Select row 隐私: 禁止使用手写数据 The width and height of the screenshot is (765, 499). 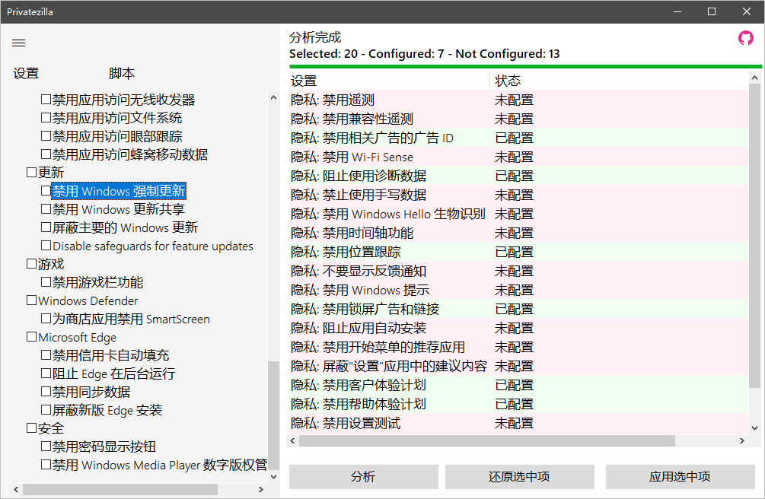[518, 195]
